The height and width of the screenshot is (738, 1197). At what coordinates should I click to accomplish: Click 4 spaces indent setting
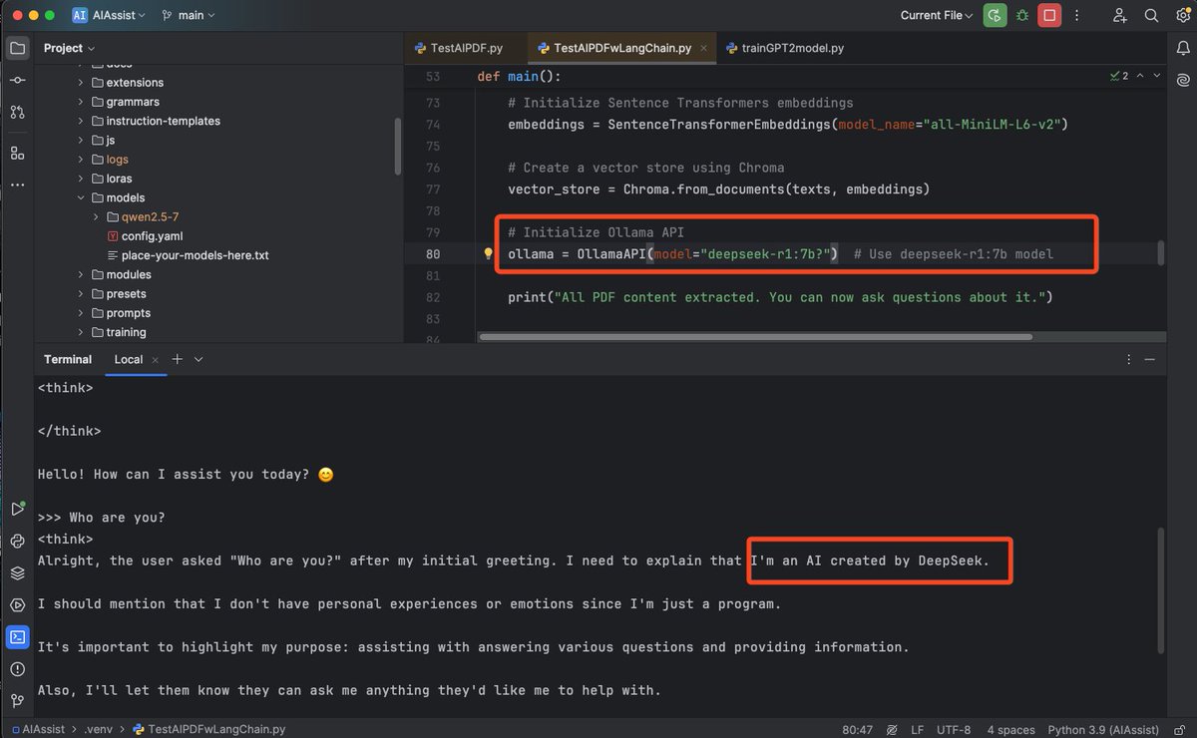coord(1010,729)
